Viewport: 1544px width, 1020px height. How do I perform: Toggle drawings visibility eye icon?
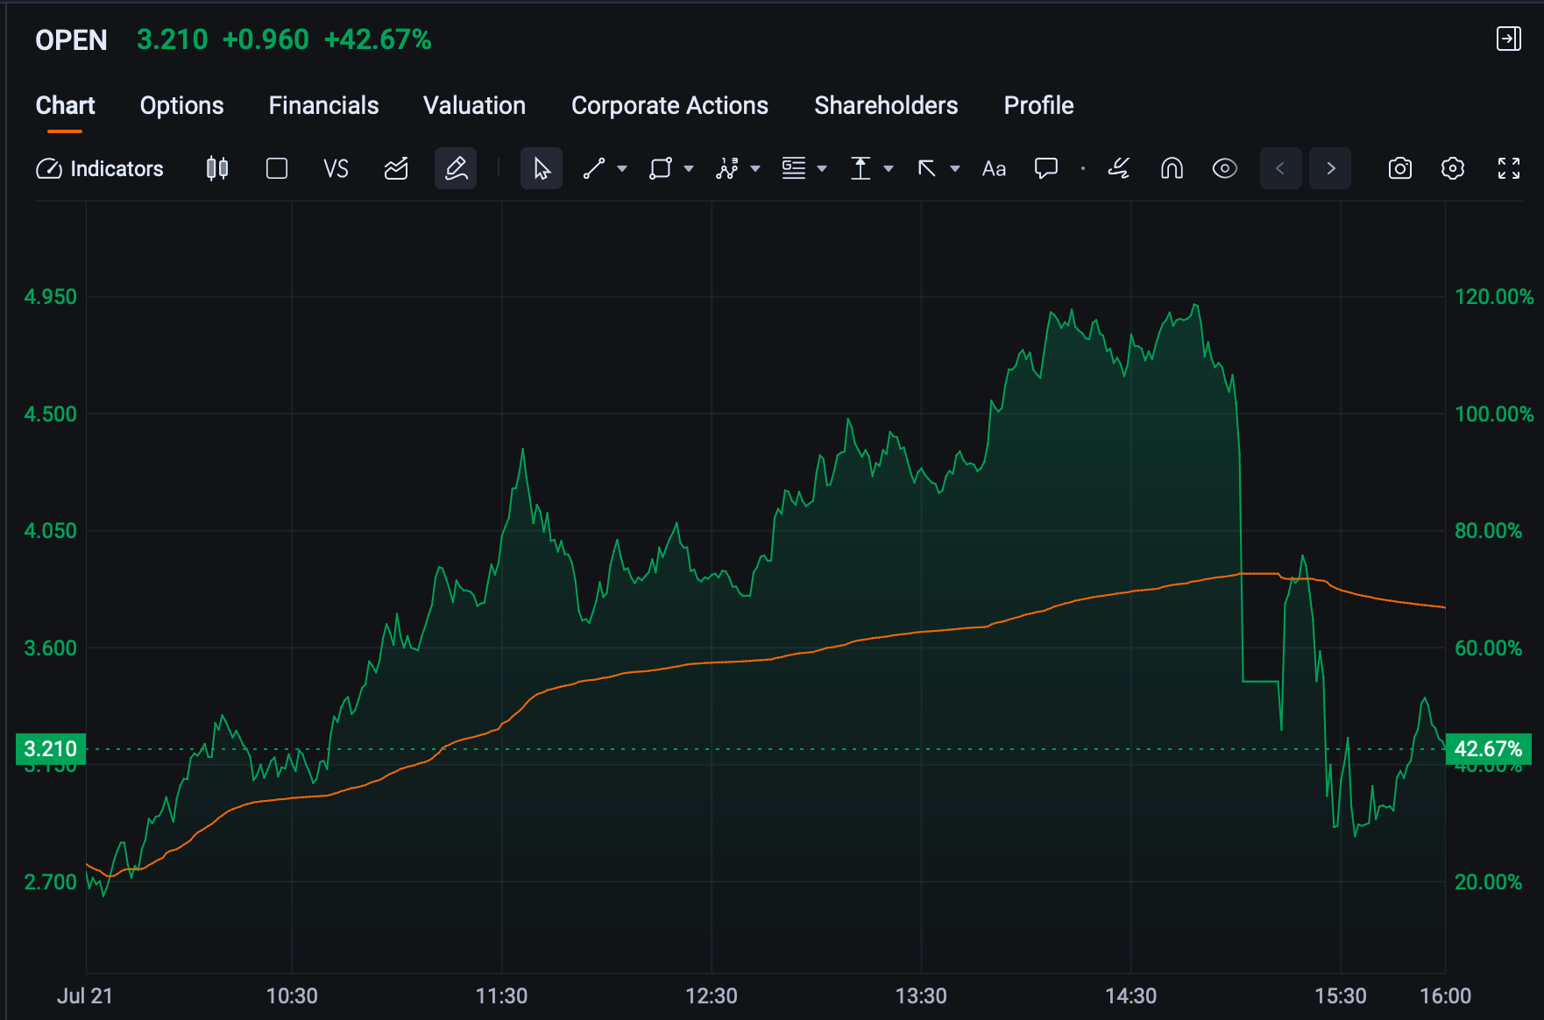click(1225, 168)
